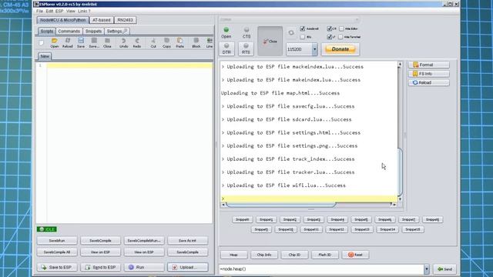Screen dimensions: 493x277
Task: Click the refresh ports icon button
Action: point(291,32)
